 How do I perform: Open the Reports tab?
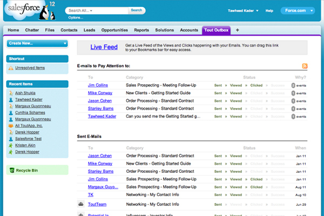pyautogui.click(x=141, y=30)
